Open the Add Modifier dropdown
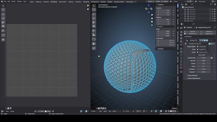Screen dimensions: 217x122 (200, 37)
